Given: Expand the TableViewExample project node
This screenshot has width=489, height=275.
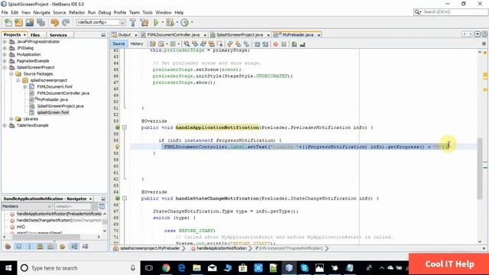Looking at the screenshot, I should click(x=5, y=125).
